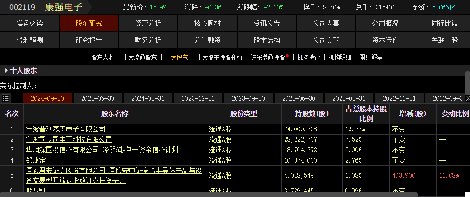Open the 分红融资 tab
Screen dimensions: 470x197
pos(207,40)
